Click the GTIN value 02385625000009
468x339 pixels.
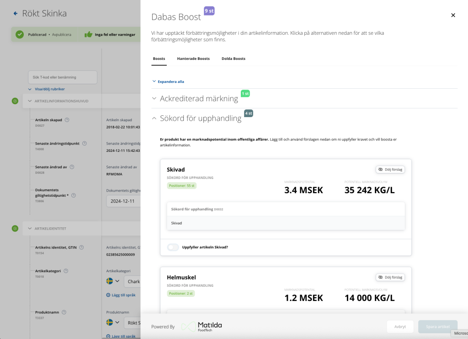pyautogui.click(x=121, y=255)
